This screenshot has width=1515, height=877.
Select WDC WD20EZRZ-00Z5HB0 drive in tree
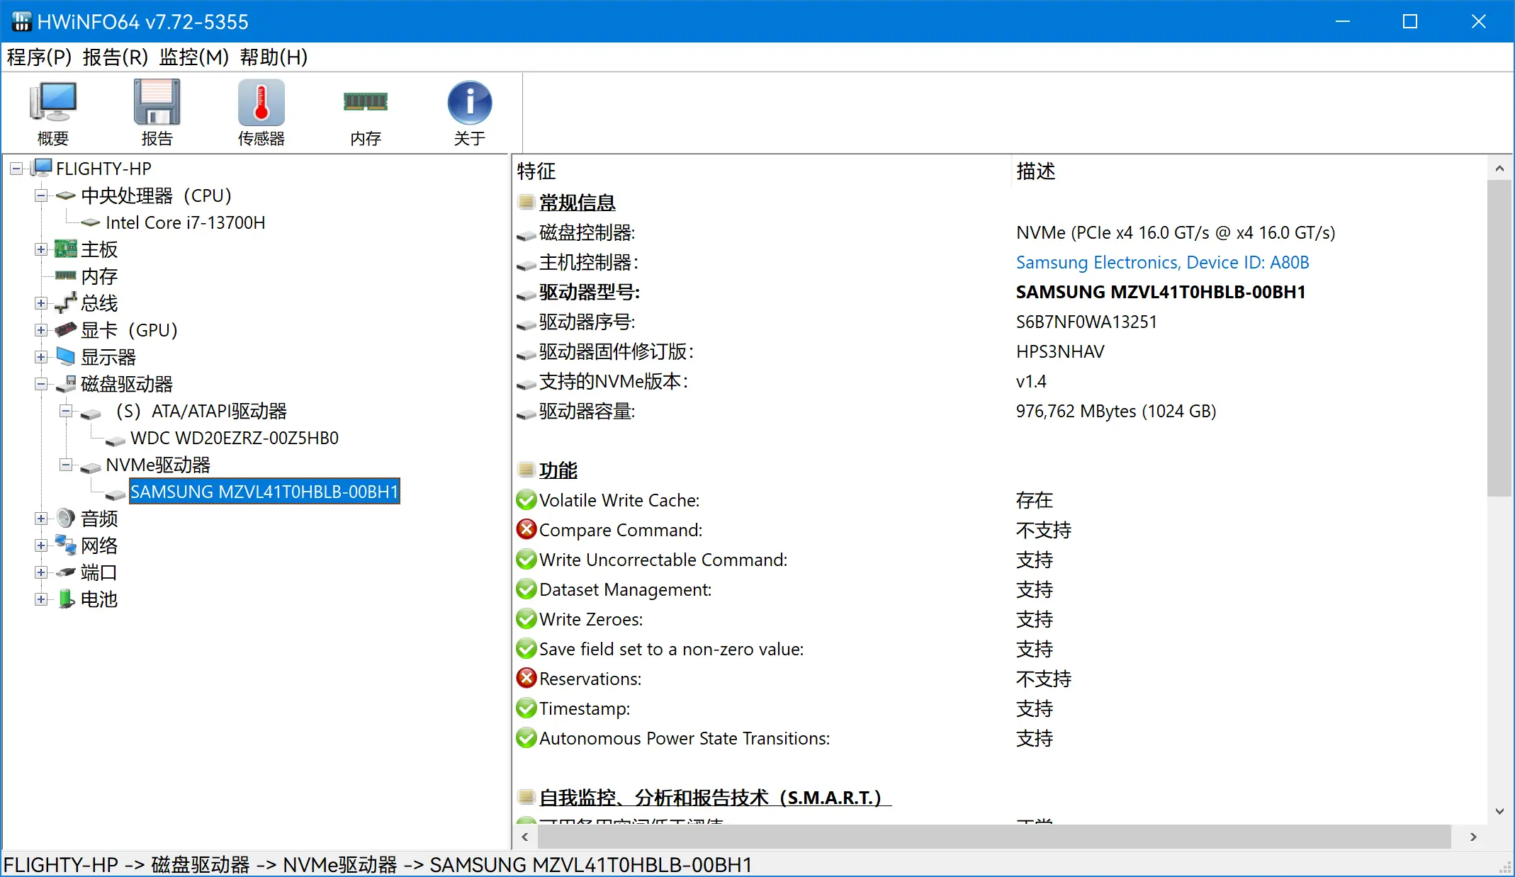(234, 438)
